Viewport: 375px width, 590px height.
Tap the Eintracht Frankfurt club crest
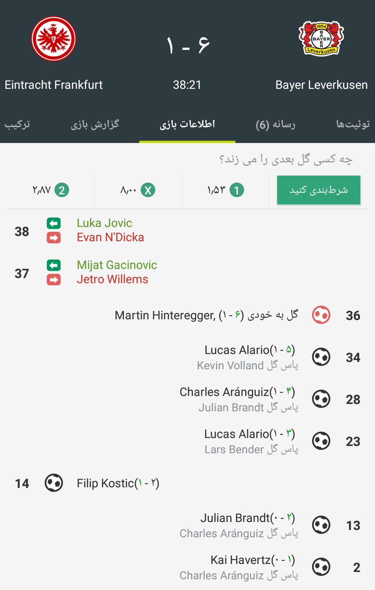coord(53,39)
